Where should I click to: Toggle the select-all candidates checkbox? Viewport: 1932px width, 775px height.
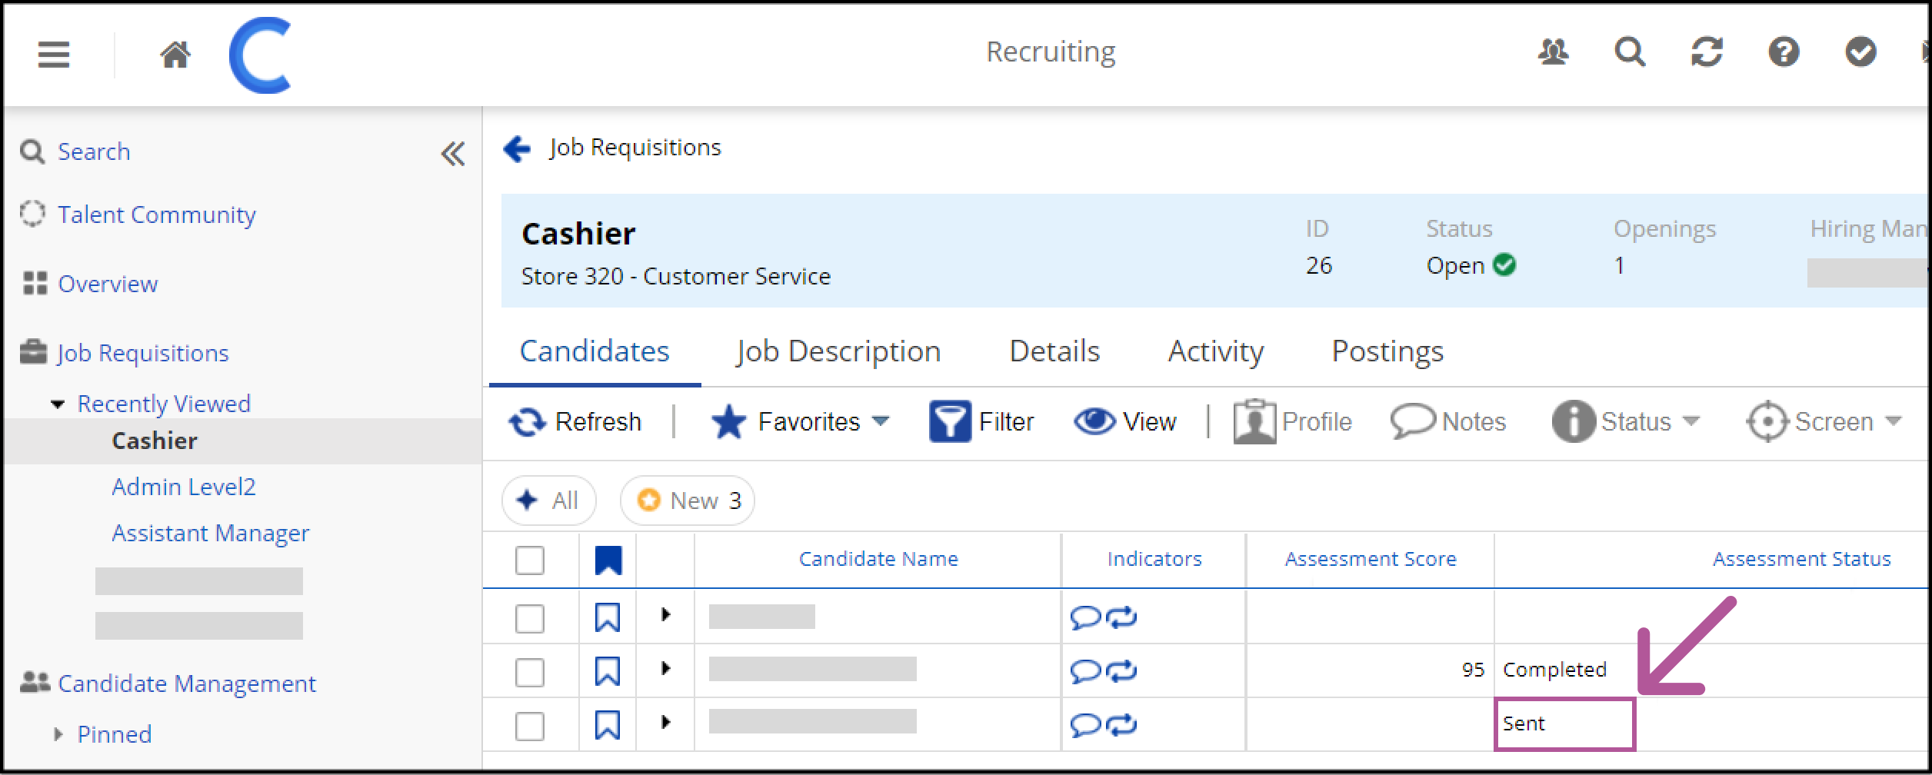[x=530, y=560]
